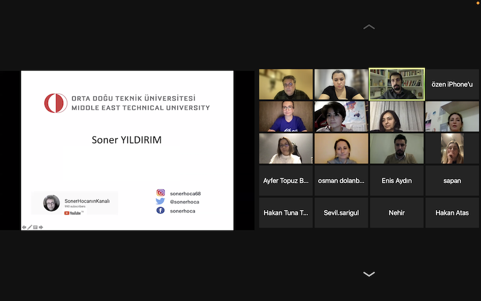
Task: Click the METU university logo
Action: click(x=55, y=103)
